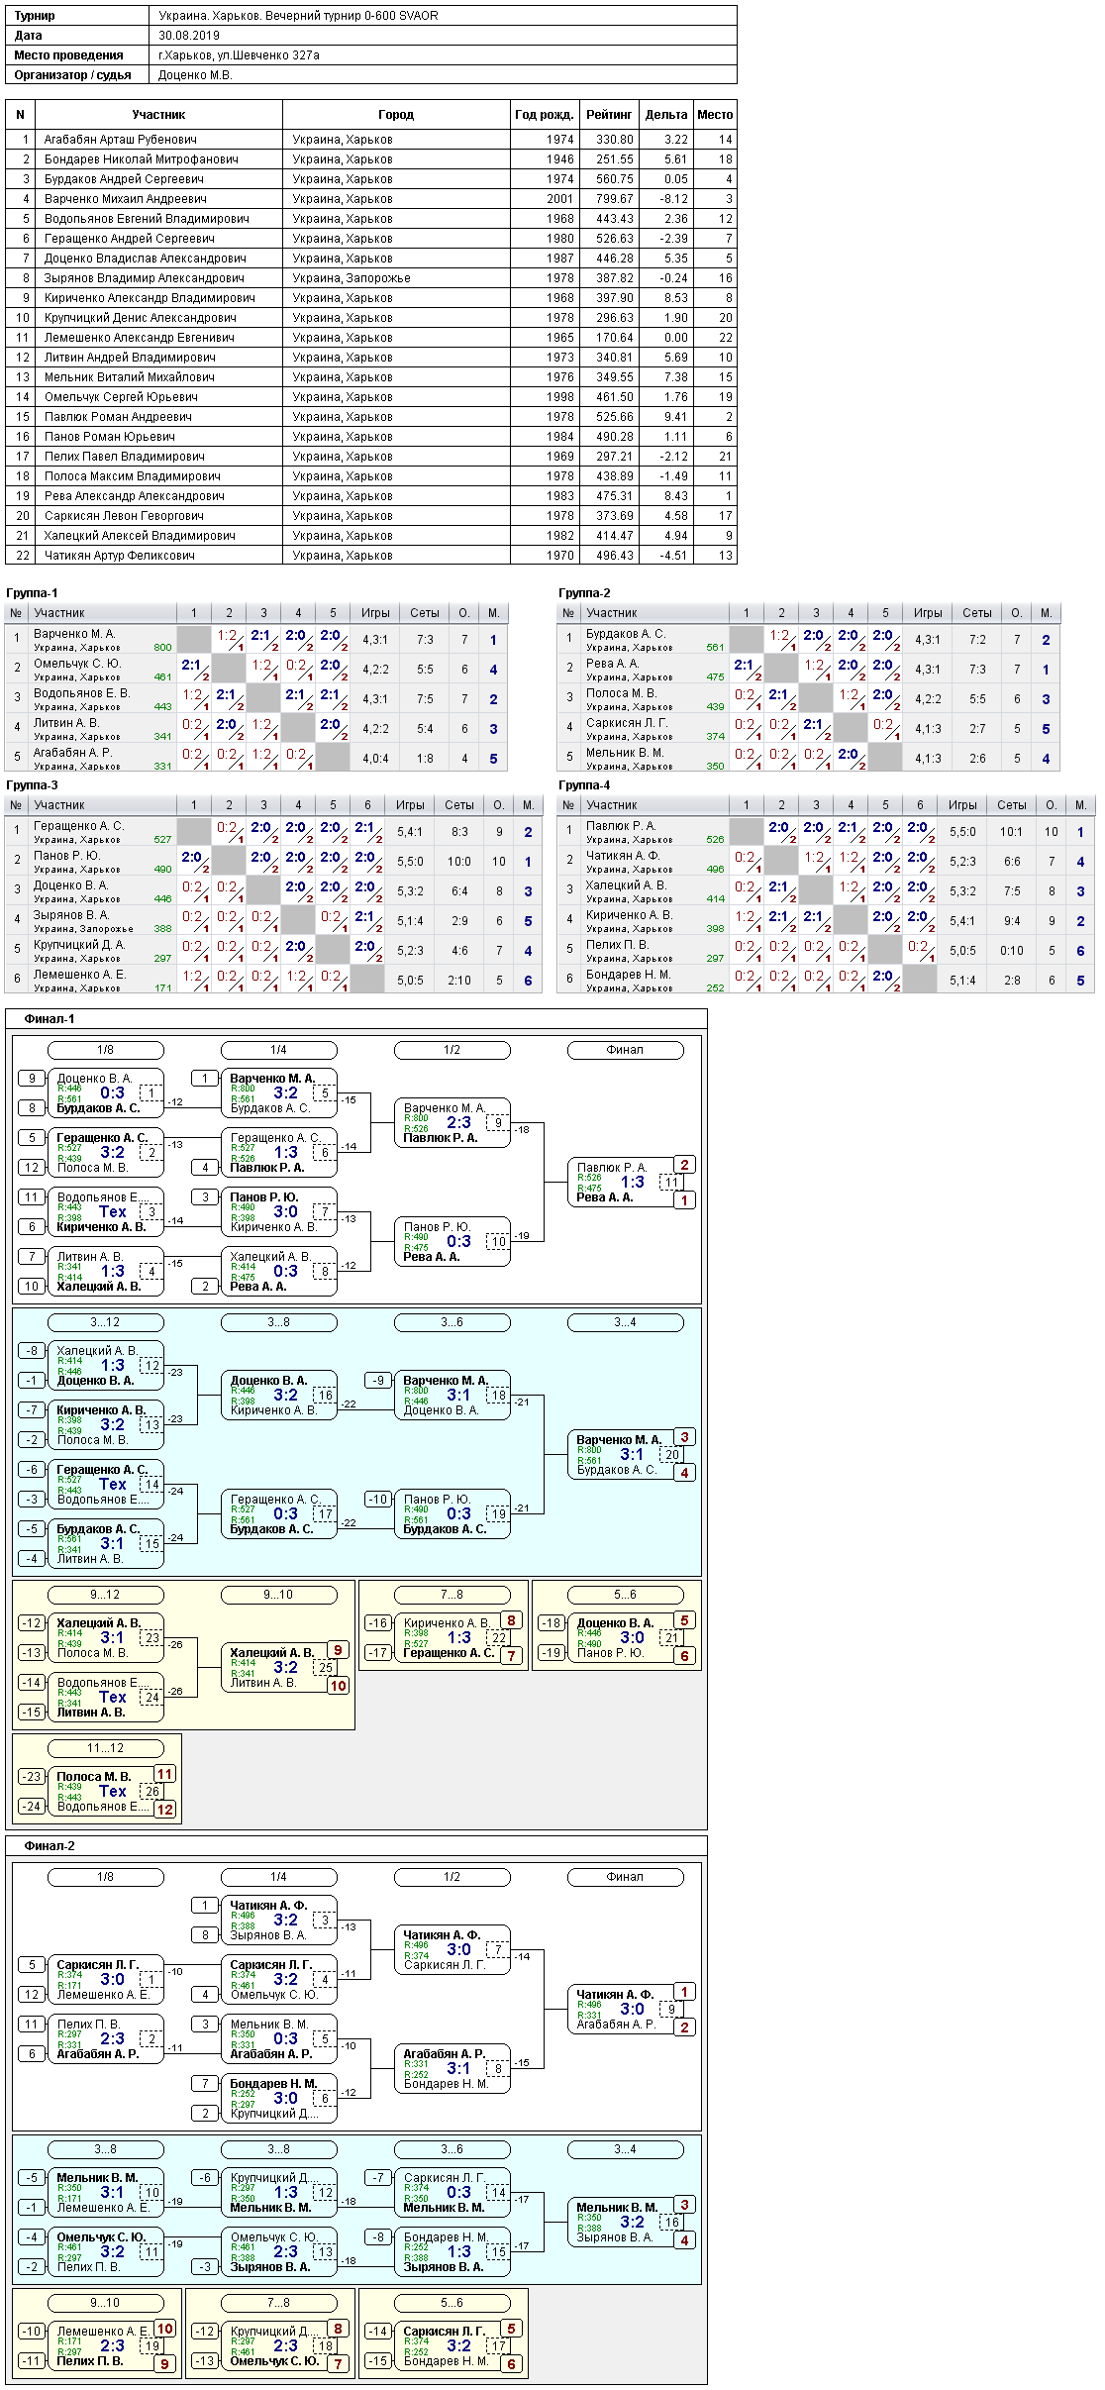Select the 3...12 round label
Screen dimensions: 1105x2390
(x=105, y=1322)
